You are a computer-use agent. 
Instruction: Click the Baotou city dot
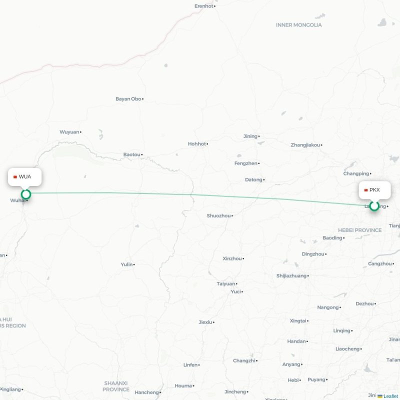142,154
